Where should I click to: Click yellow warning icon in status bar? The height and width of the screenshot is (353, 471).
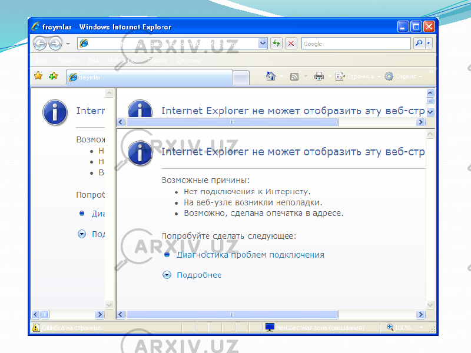tap(36, 327)
